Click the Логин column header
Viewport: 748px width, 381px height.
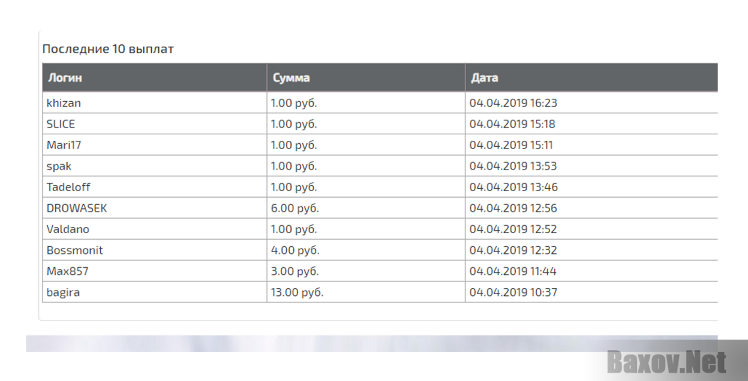point(155,77)
